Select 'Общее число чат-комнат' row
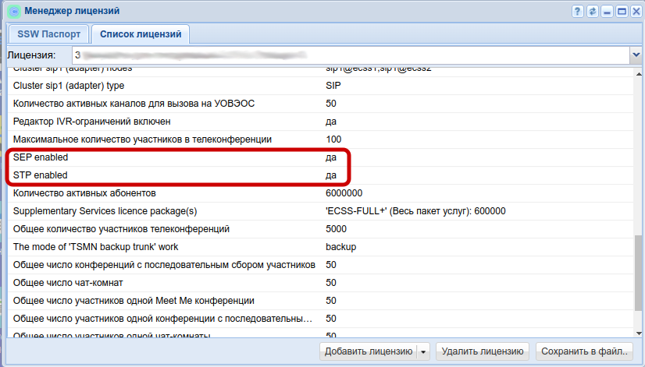This screenshot has height=367, width=645. (320, 283)
